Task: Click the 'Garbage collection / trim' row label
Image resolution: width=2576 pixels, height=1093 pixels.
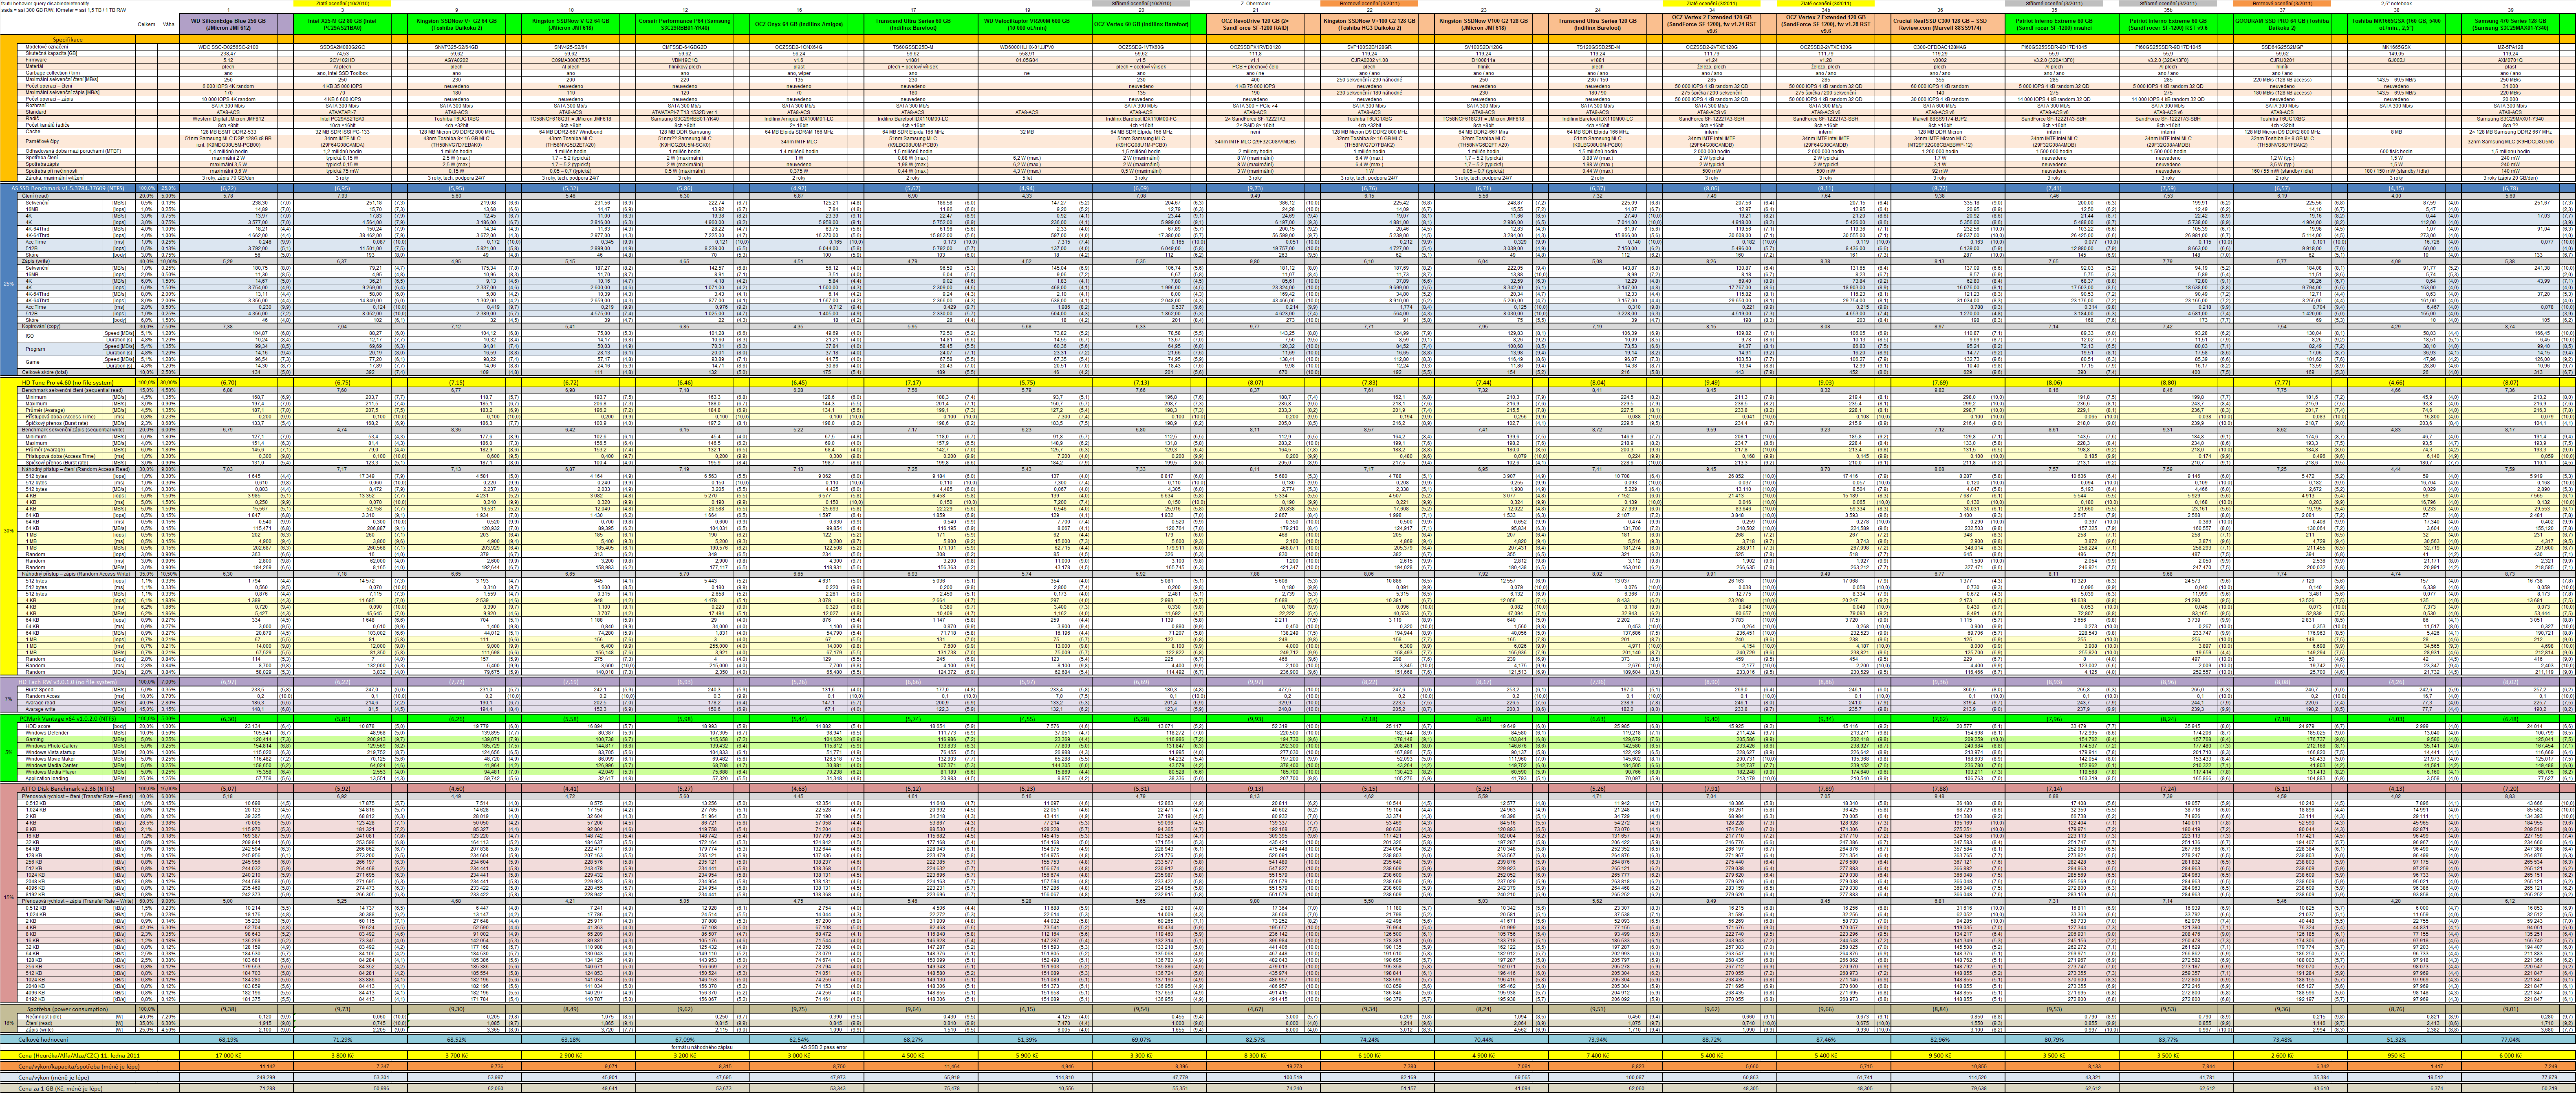Action: 53,73
